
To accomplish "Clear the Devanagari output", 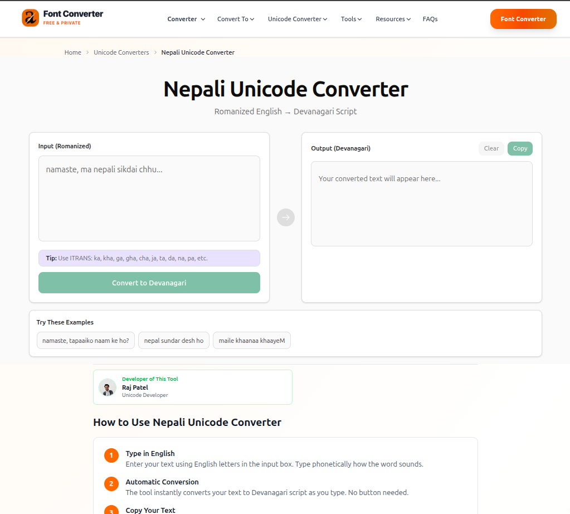I will click(491, 148).
